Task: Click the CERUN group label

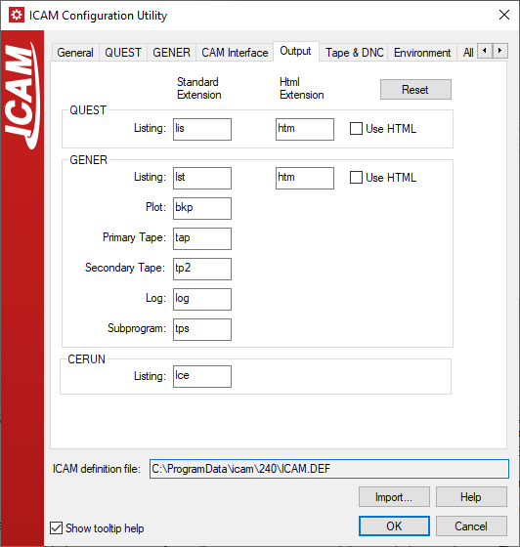Action: [86, 359]
